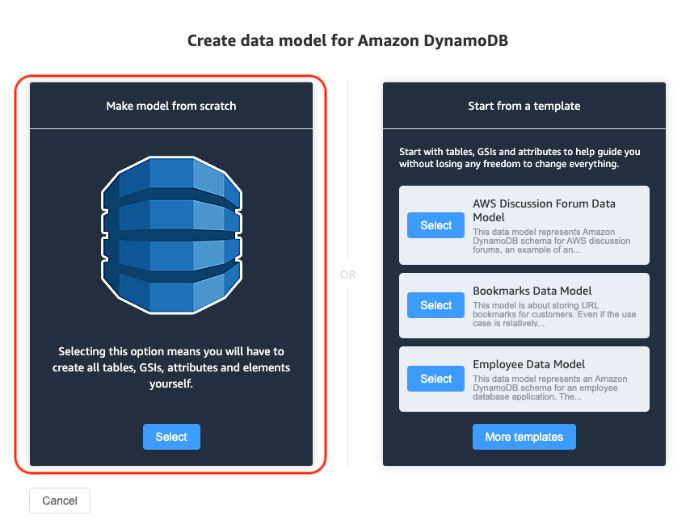
Task: Click the 'Selecting this option means' text
Action: coord(171,367)
